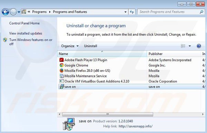The width and height of the screenshot is (207, 133).
Task: Click save on publisher cell
Action: (154, 87)
